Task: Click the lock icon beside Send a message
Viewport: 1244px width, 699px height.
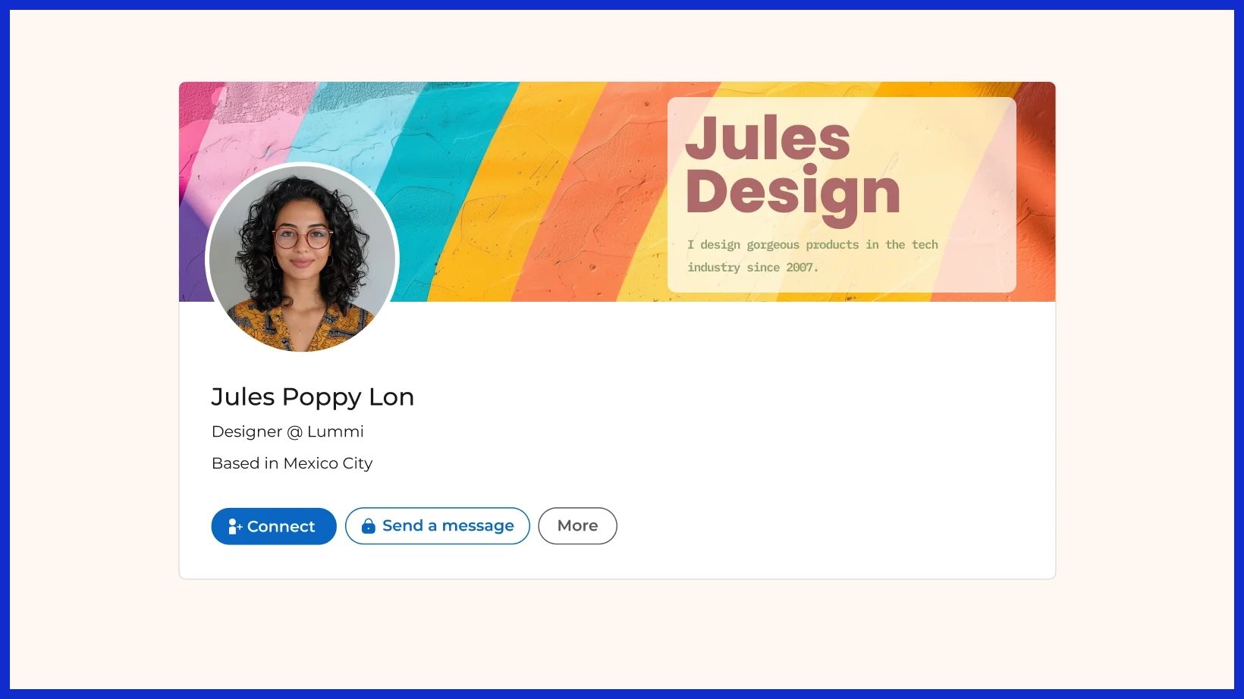Action: 369,526
